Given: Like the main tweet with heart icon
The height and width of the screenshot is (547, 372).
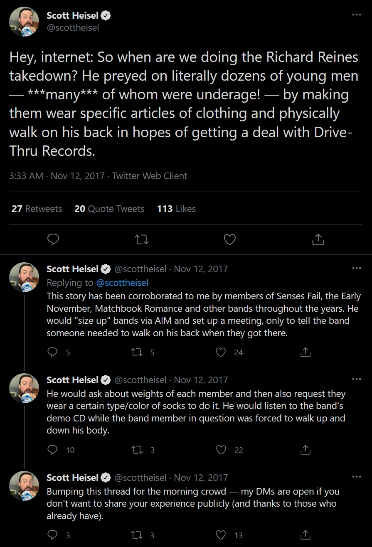Looking at the screenshot, I should pos(230,239).
